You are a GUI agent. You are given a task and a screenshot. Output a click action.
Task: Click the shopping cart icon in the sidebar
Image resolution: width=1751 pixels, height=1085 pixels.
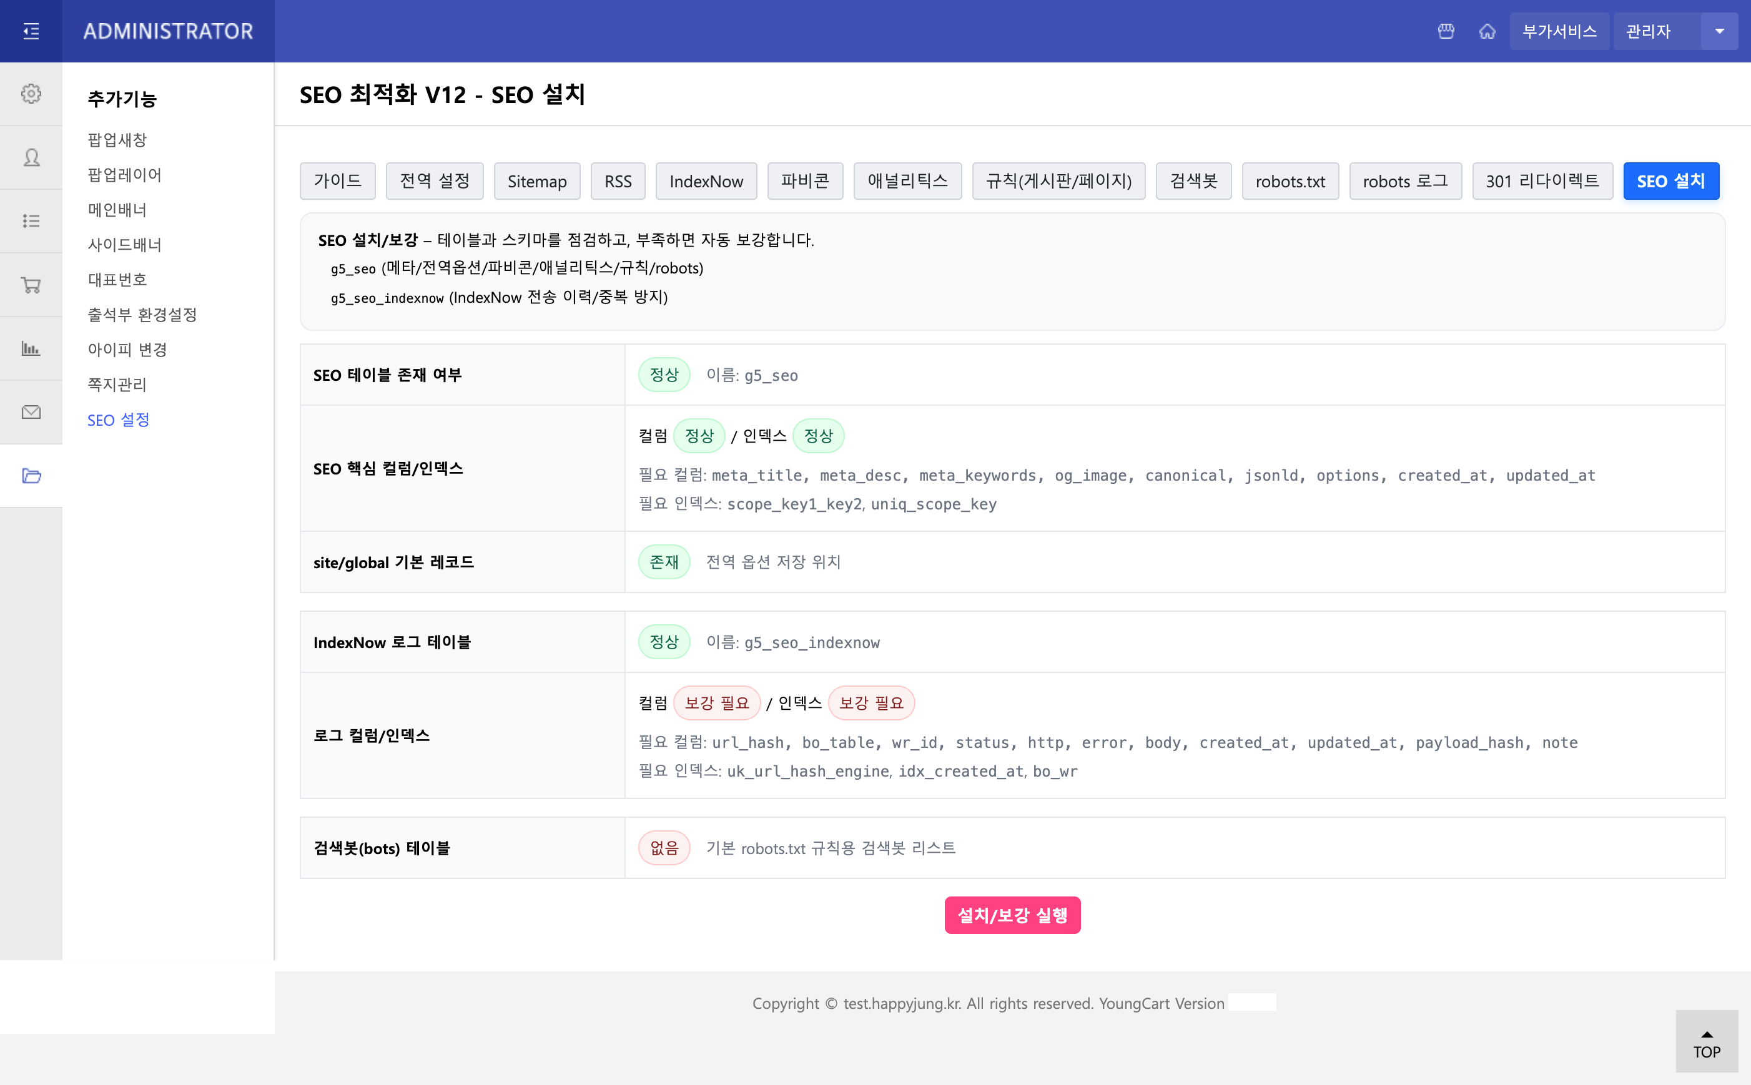[x=31, y=284]
